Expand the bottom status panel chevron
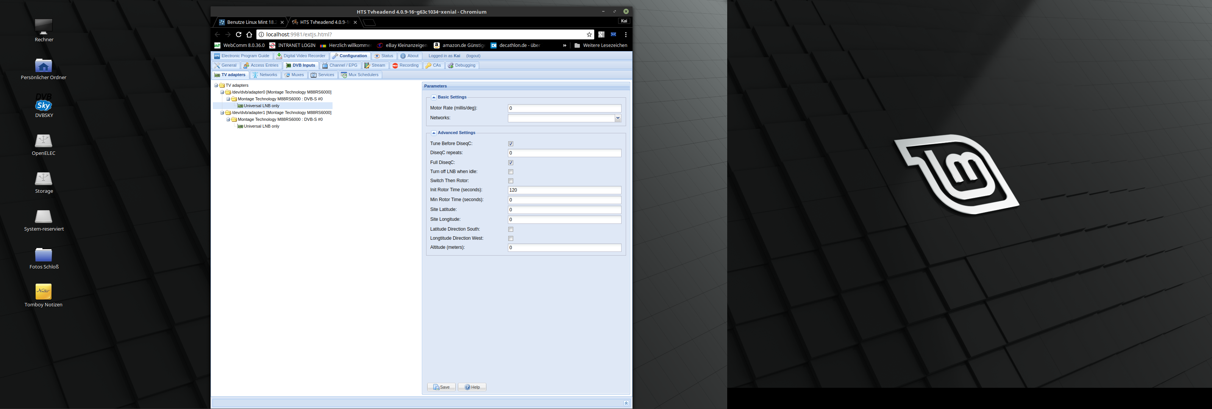 point(626,403)
